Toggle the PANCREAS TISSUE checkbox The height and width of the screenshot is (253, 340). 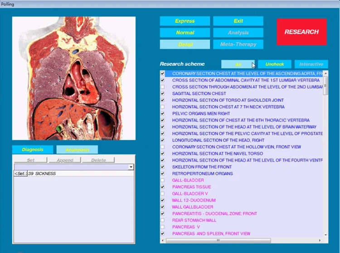[162, 187]
